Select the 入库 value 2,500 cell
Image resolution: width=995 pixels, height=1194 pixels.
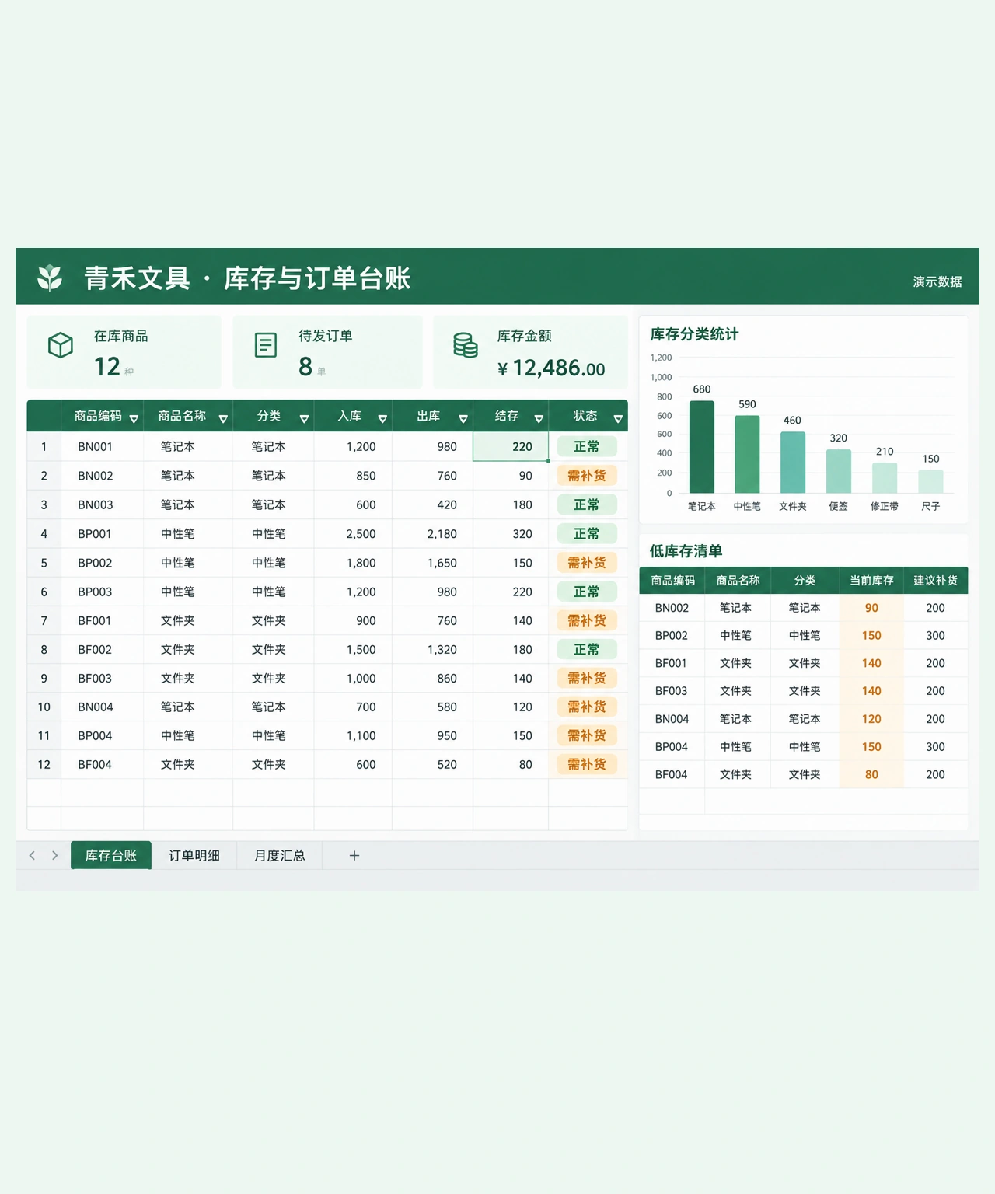point(353,534)
